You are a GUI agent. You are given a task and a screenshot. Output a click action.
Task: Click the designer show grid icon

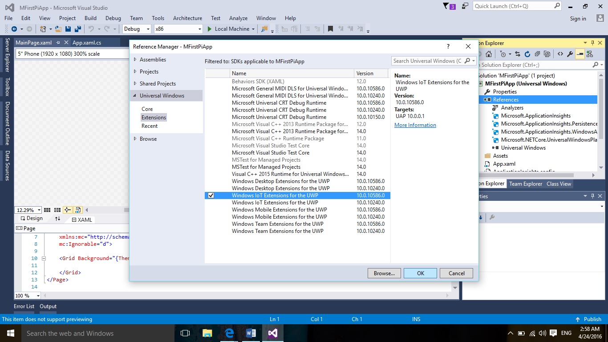47,210
